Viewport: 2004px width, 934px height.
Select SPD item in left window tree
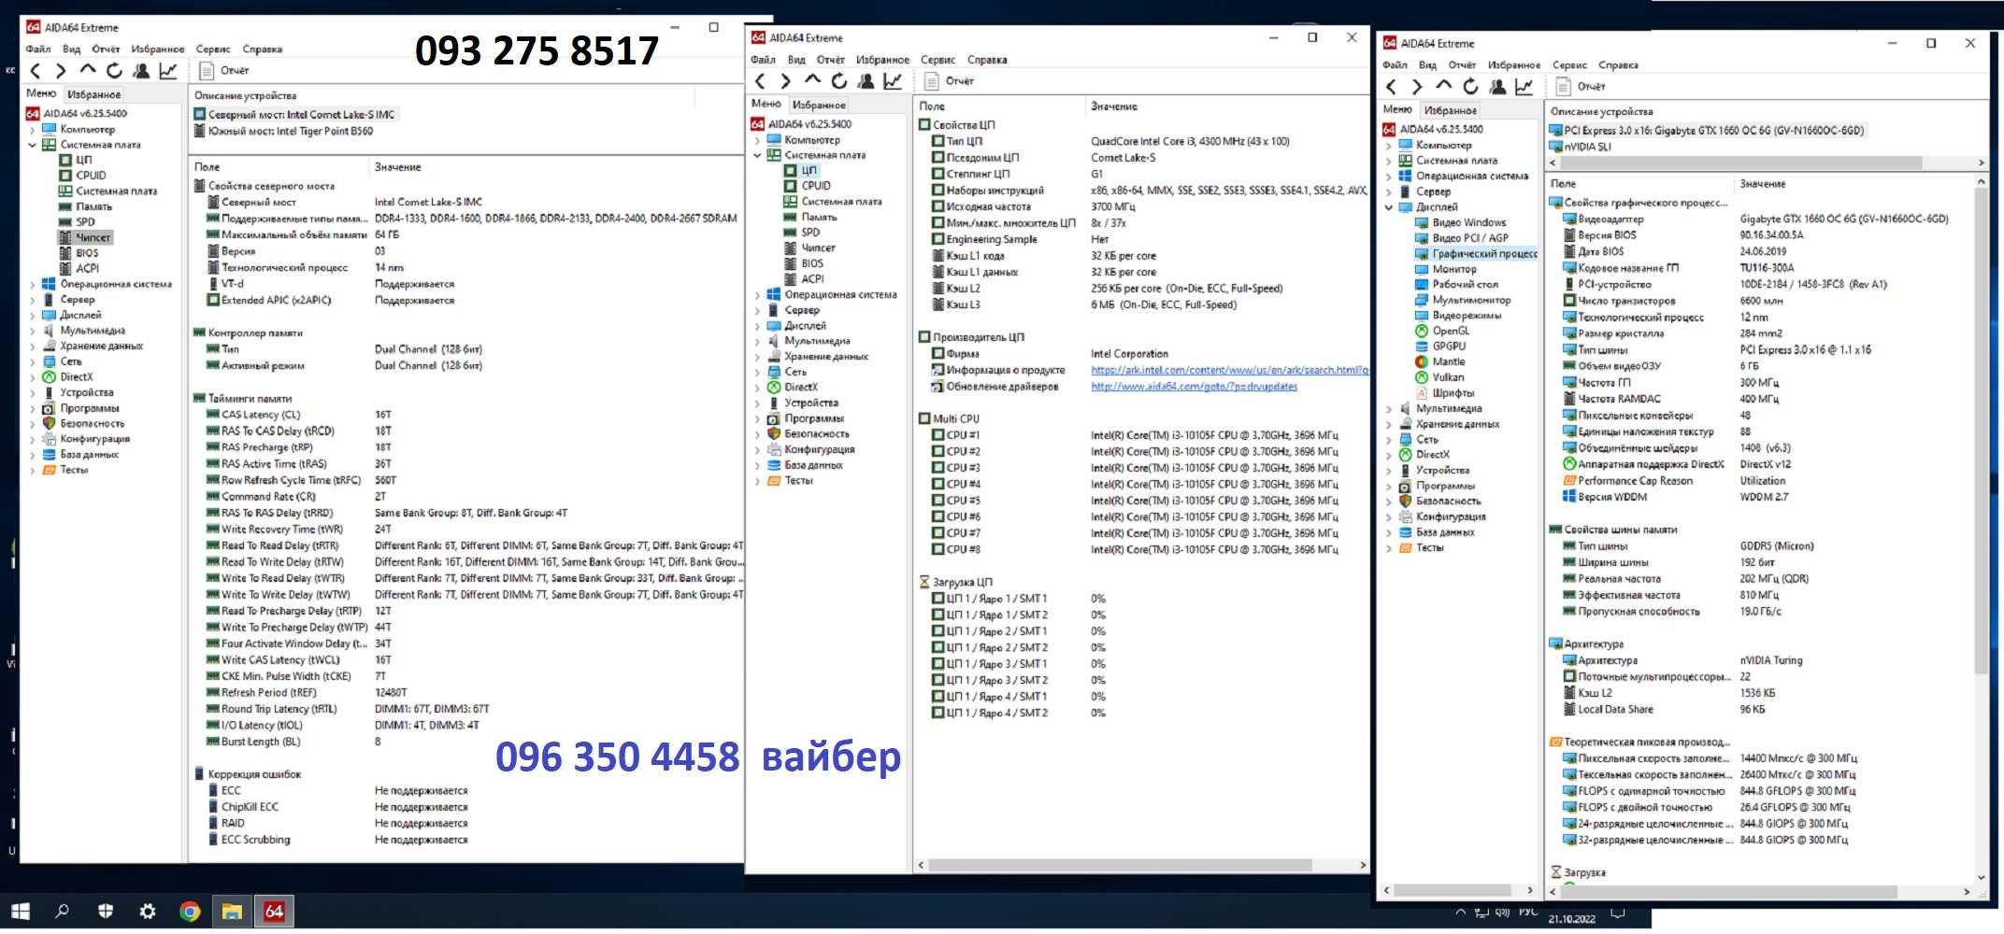point(85,222)
